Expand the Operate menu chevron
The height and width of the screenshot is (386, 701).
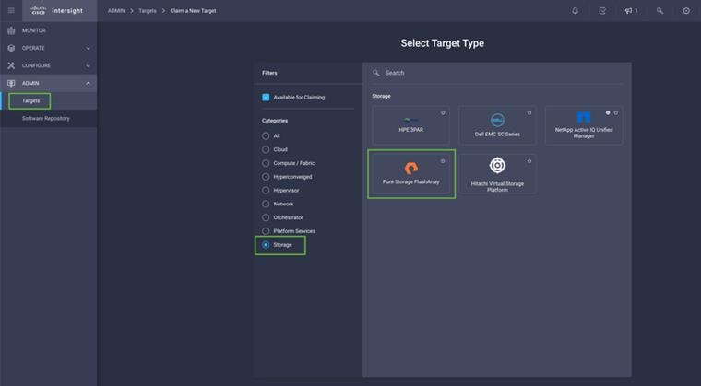88,48
